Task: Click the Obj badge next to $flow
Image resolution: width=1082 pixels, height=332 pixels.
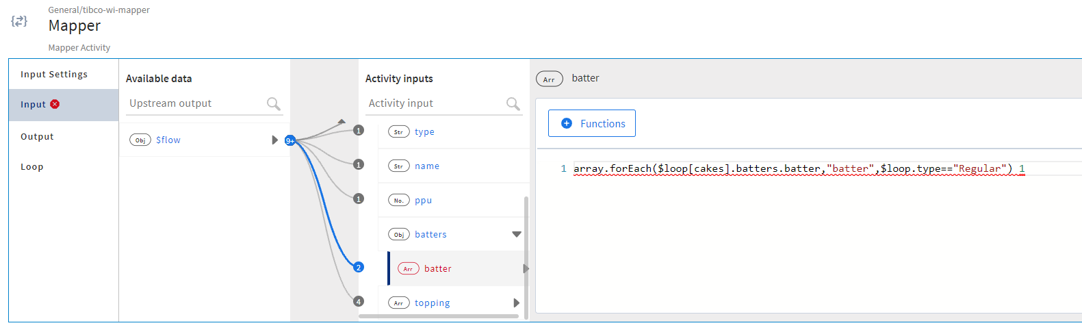Action: (x=140, y=140)
